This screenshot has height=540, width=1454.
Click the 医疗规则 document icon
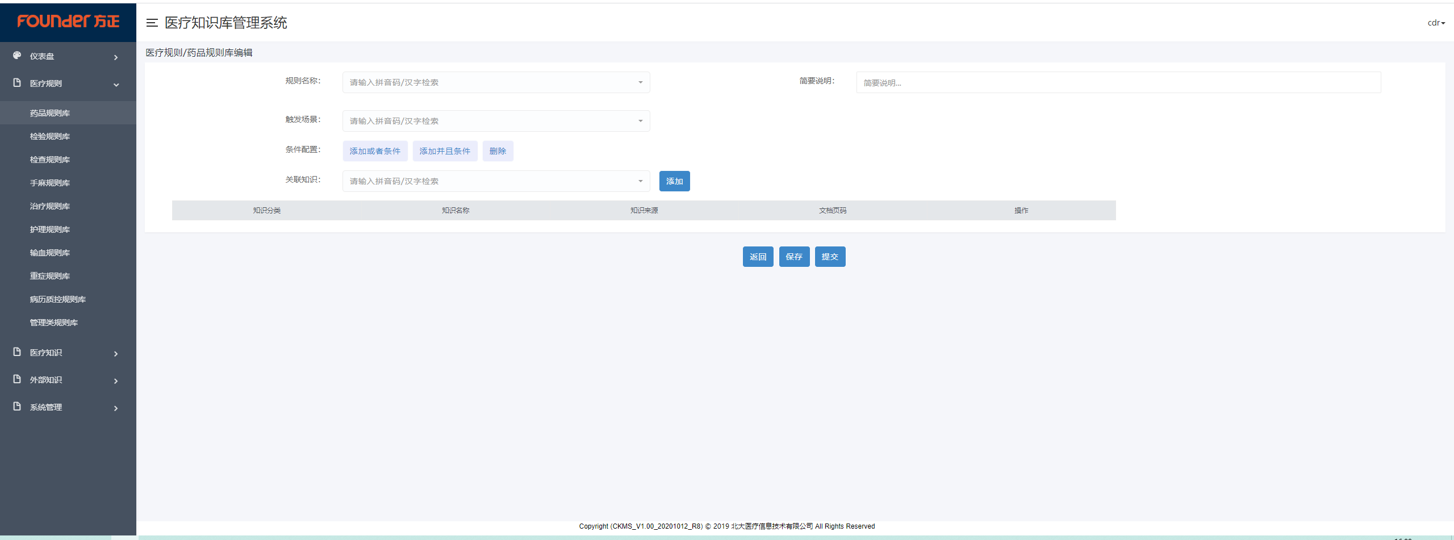[x=17, y=83]
